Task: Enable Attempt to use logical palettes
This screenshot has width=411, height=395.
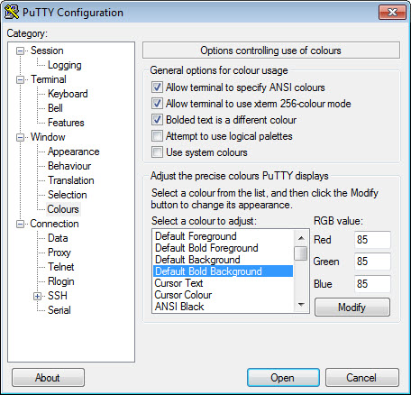Action: [157, 136]
